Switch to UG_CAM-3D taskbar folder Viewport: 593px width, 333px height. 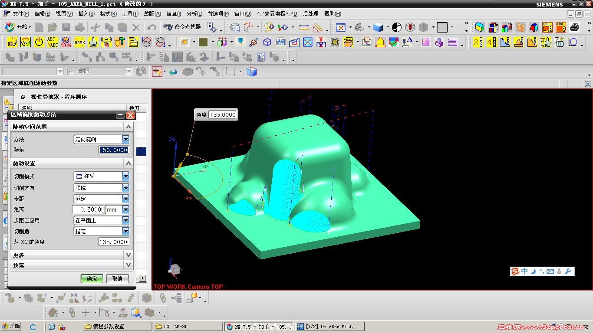188,326
